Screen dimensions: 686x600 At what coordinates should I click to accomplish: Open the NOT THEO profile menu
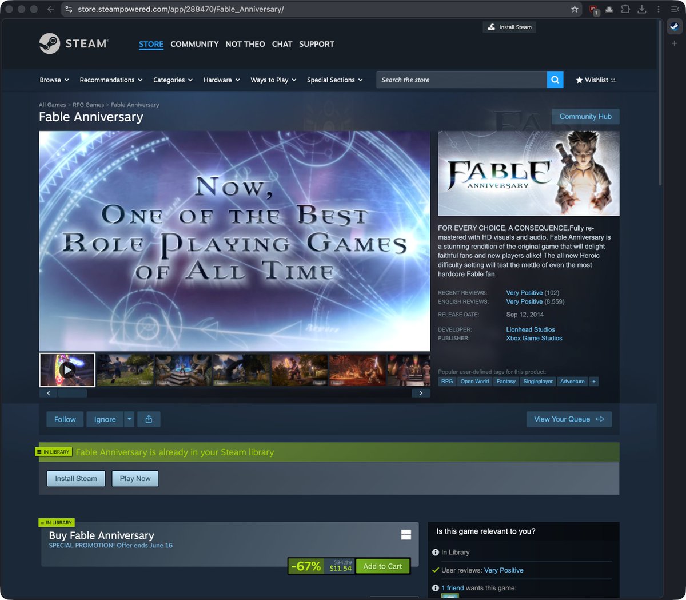tap(245, 44)
